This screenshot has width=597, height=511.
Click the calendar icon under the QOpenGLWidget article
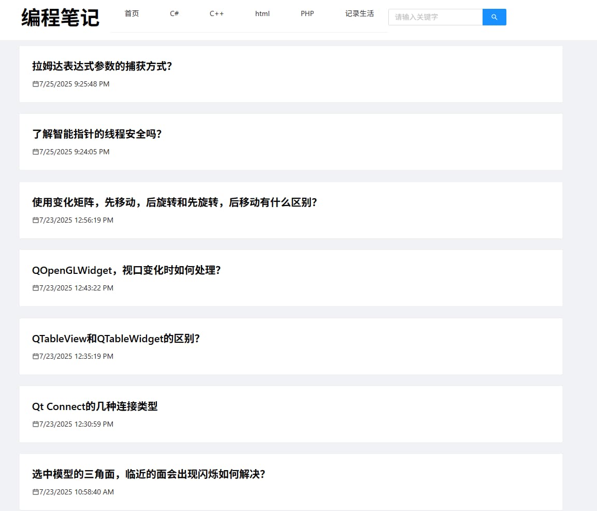click(35, 288)
